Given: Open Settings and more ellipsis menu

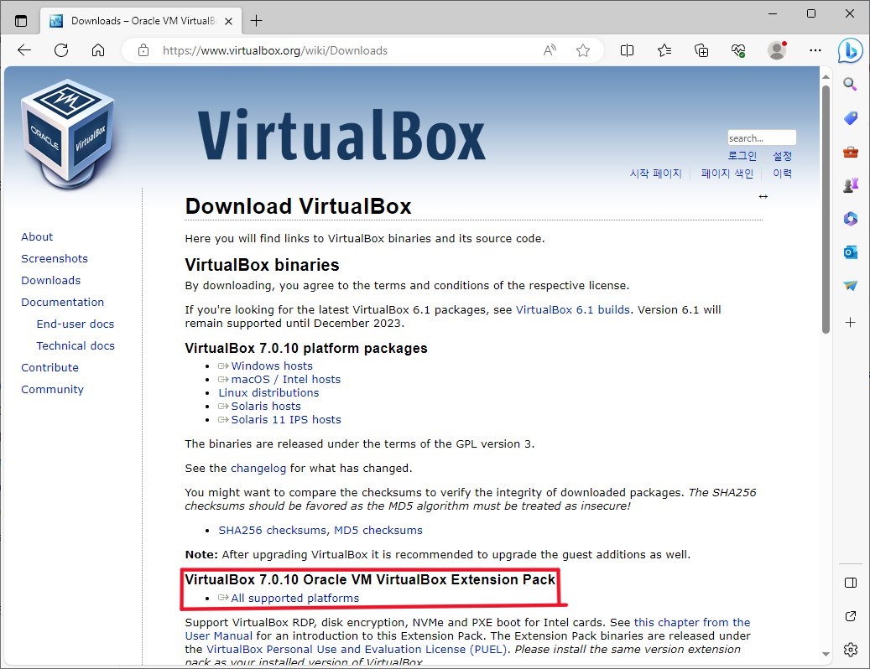Looking at the screenshot, I should point(815,50).
